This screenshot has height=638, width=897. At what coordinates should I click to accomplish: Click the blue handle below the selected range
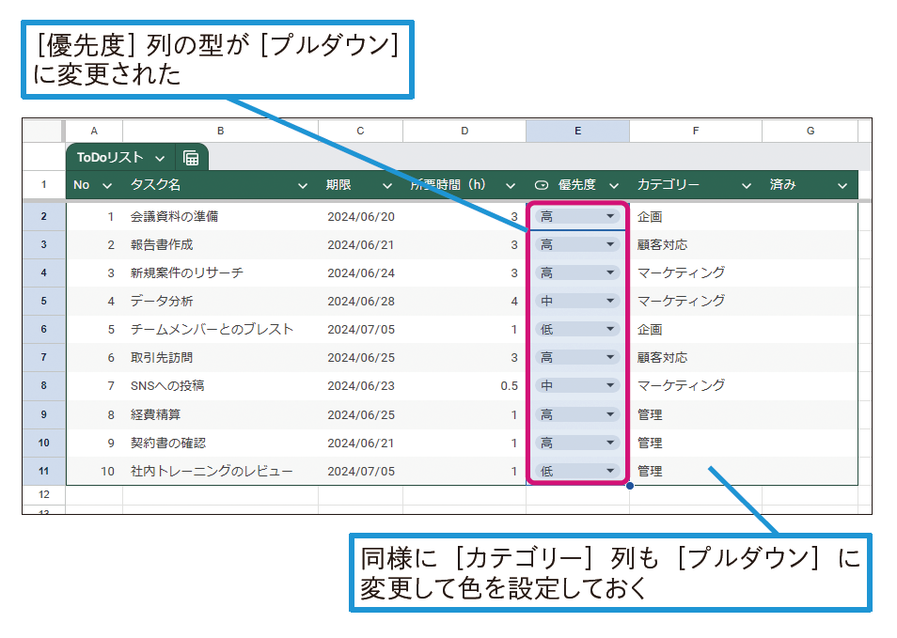(x=629, y=485)
